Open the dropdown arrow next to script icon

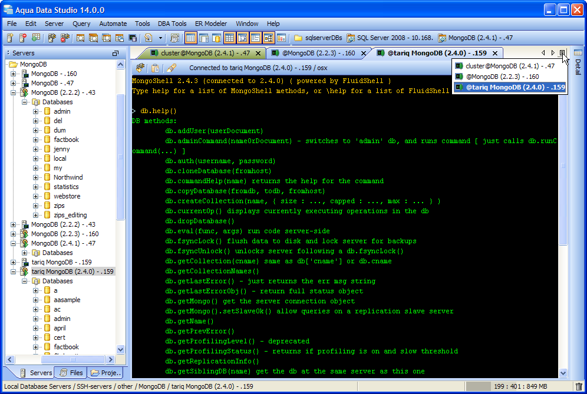[x=161, y=38]
